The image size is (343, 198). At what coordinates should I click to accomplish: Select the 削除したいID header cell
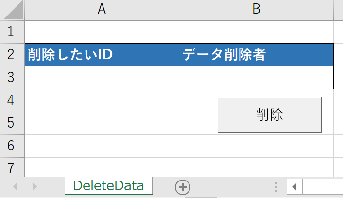tap(102, 55)
